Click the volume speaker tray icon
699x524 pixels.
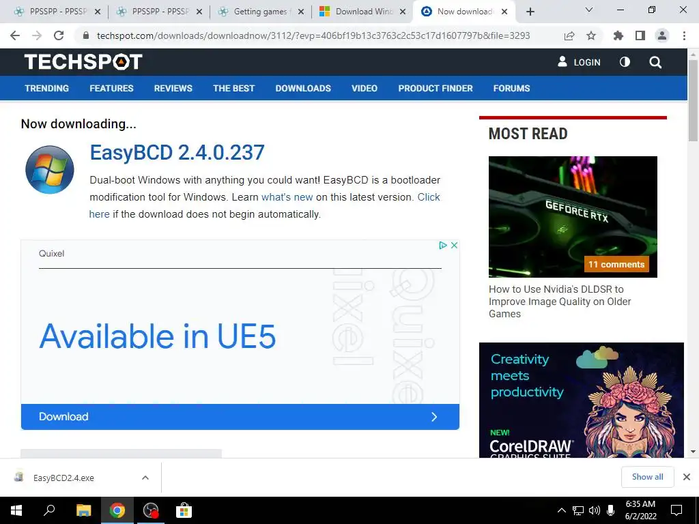tap(595, 510)
